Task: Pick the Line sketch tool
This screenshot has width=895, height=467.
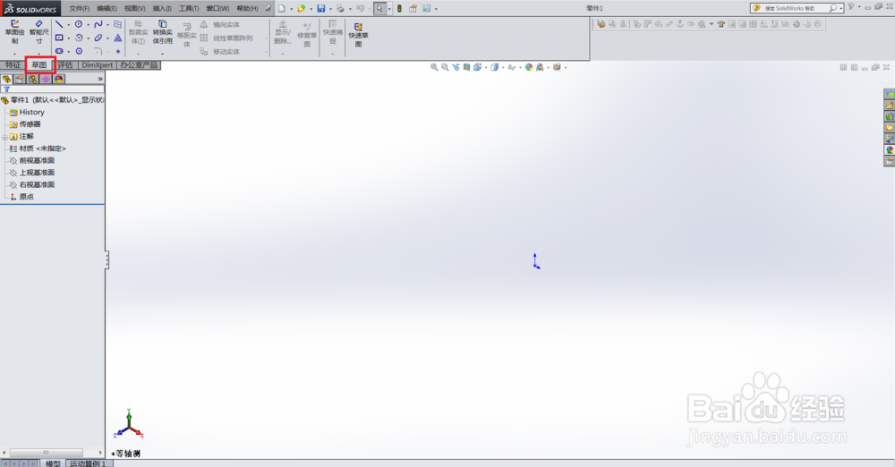Action: [59, 24]
